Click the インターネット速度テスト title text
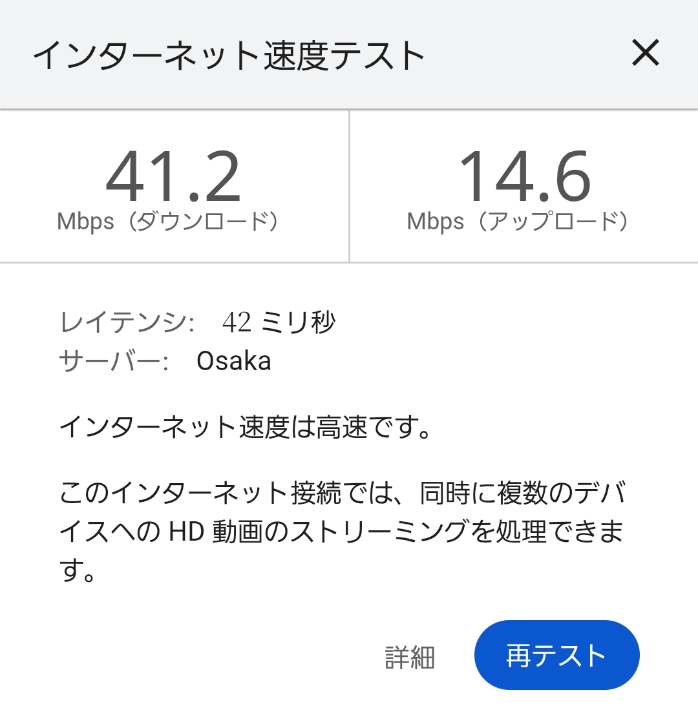The image size is (698, 717). pyautogui.click(x=229, y=56)
